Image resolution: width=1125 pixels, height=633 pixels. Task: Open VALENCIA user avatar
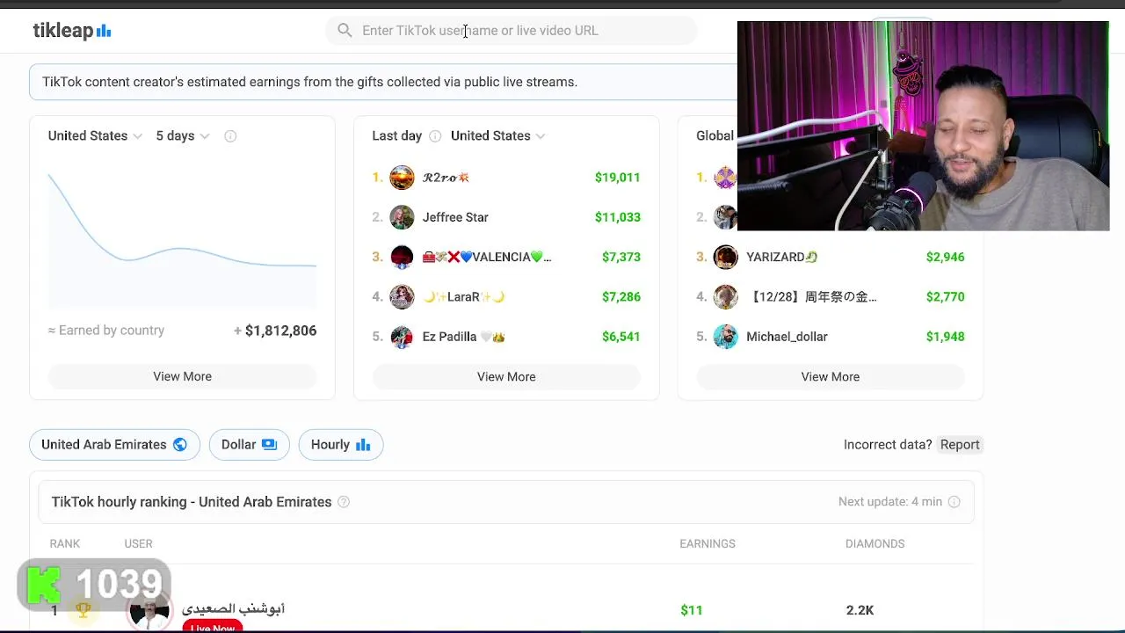402,257
